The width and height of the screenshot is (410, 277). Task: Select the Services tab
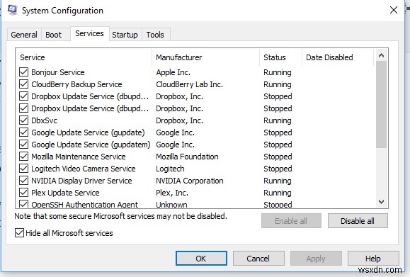point(89,33)
